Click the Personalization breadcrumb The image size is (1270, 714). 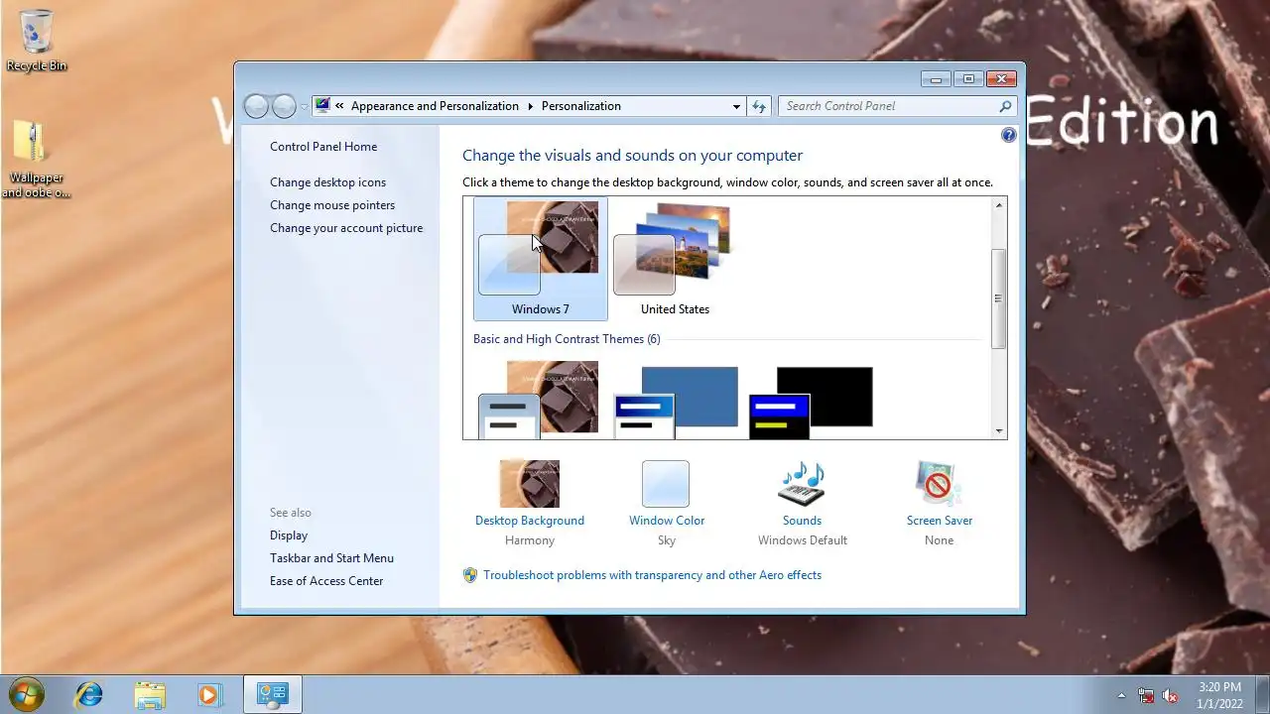point(581,106)
